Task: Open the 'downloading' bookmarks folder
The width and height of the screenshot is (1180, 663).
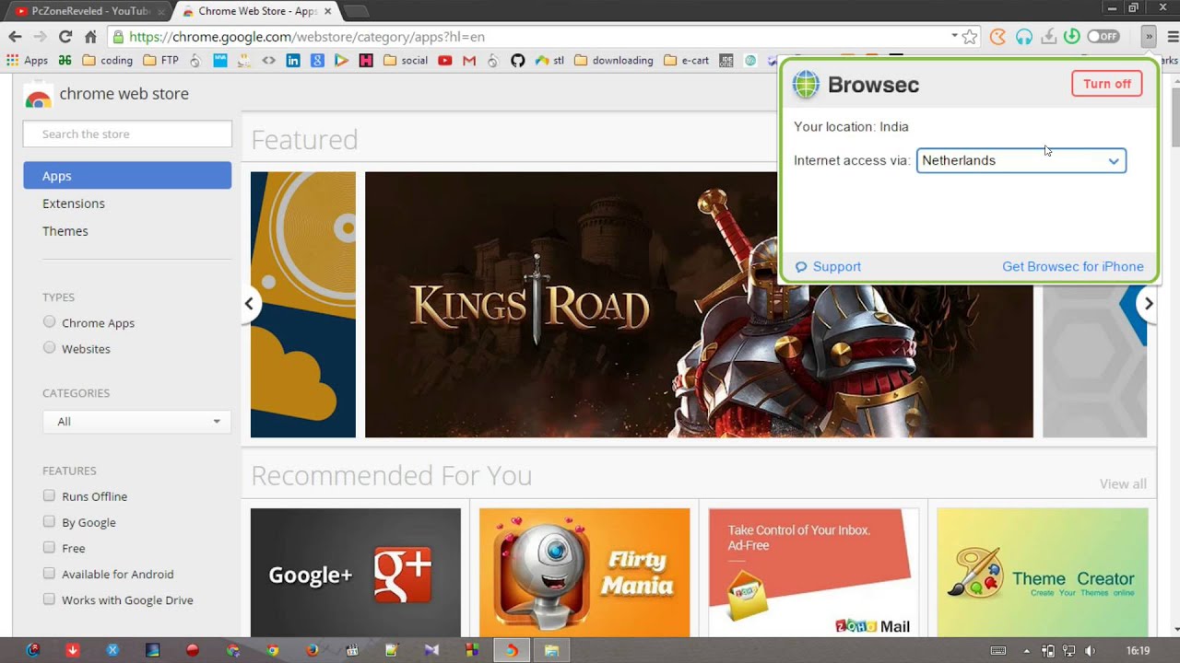Action: tap(614, 61)
